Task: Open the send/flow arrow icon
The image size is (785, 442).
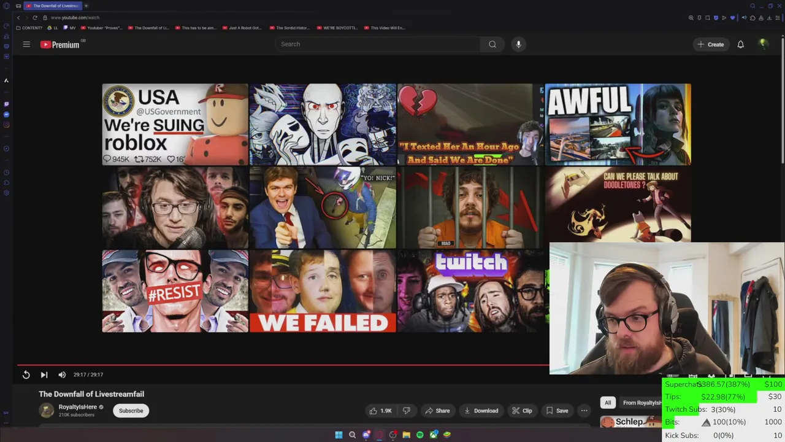Action: (724, 18)
